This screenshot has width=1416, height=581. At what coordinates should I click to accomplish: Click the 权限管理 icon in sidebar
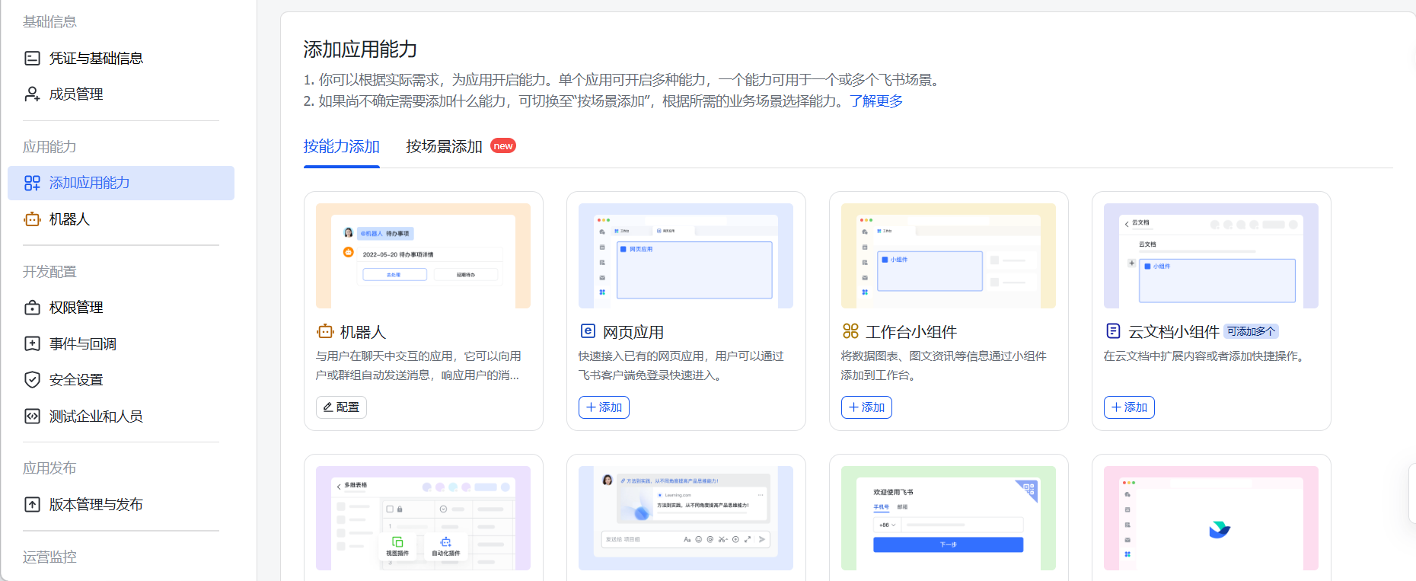pos(32,308)
